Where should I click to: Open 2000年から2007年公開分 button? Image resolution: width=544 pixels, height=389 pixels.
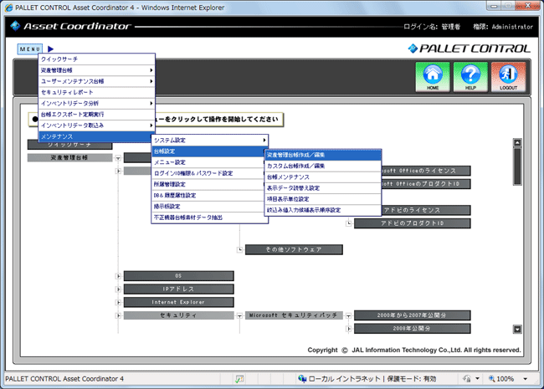412,315
